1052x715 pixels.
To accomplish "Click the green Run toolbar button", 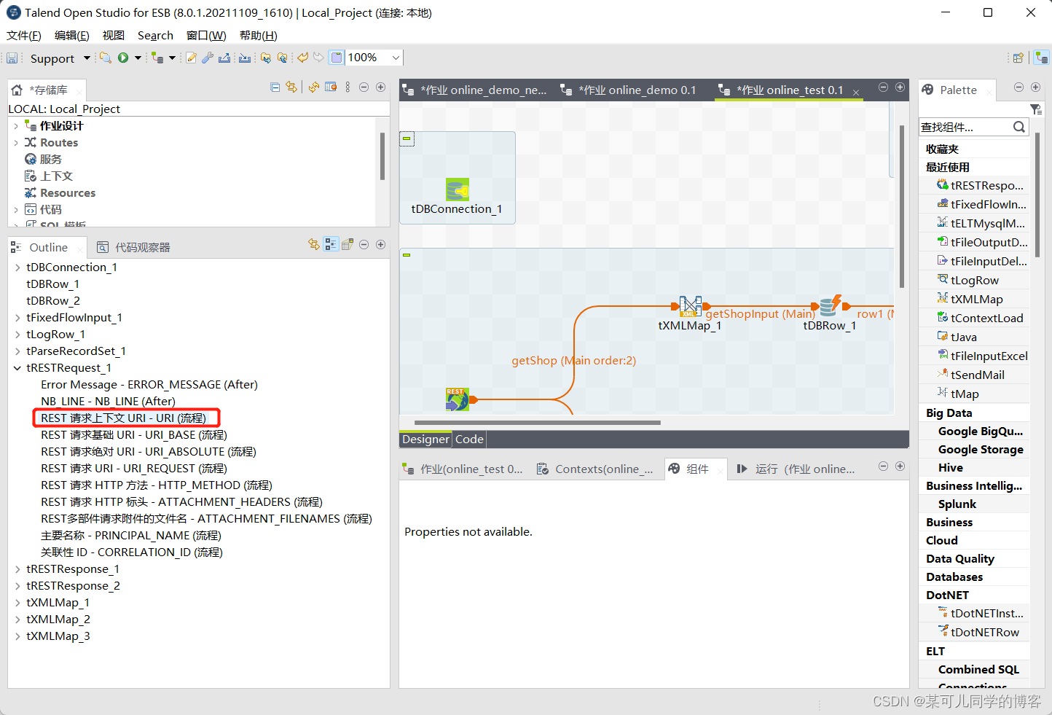I will click(123, 58).
